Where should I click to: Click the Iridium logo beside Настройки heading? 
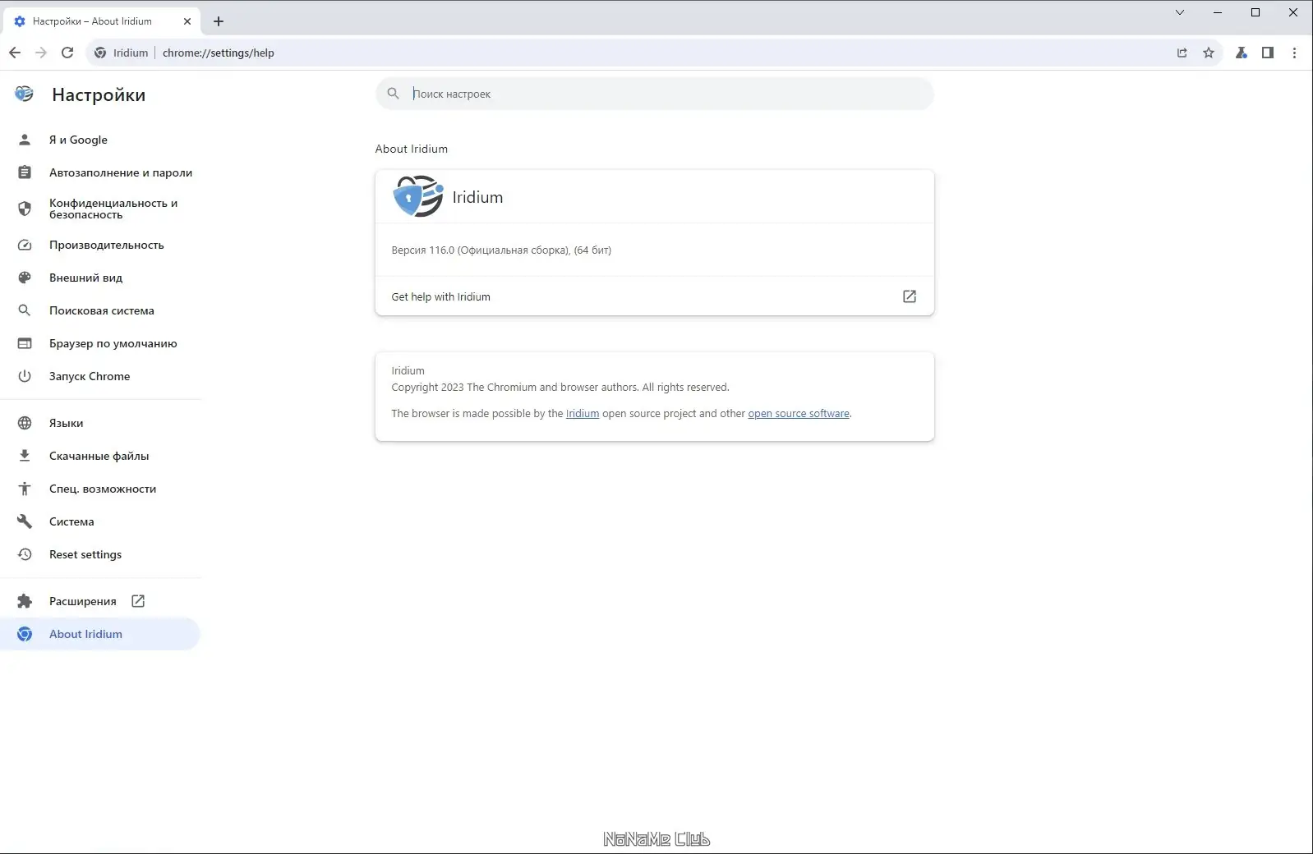coord(25,94)
